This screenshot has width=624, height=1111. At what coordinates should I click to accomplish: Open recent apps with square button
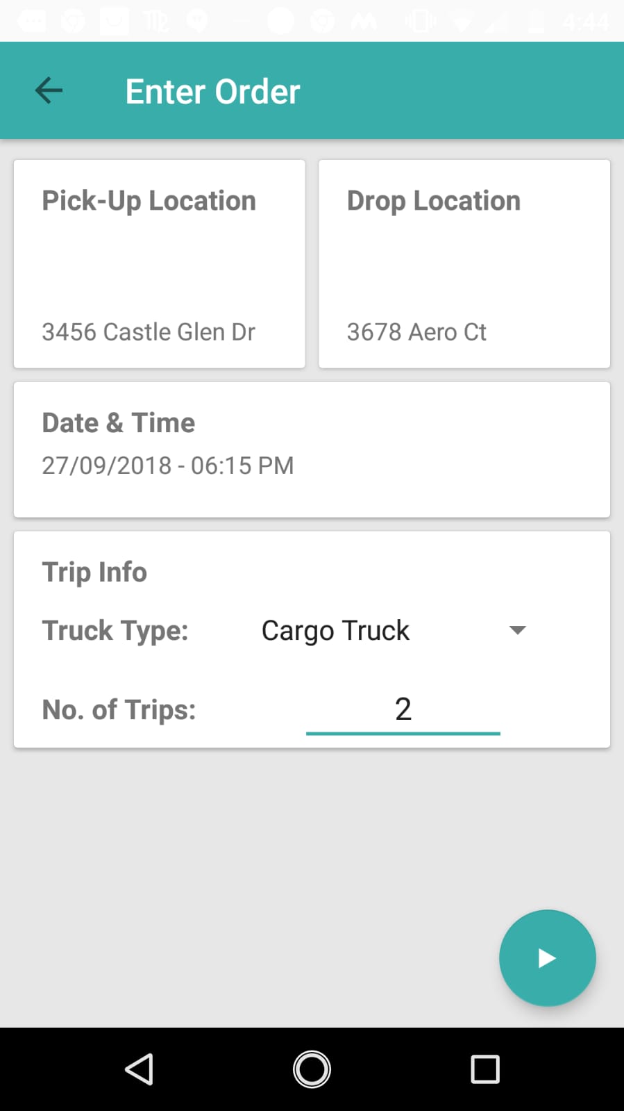(485, 1069)
